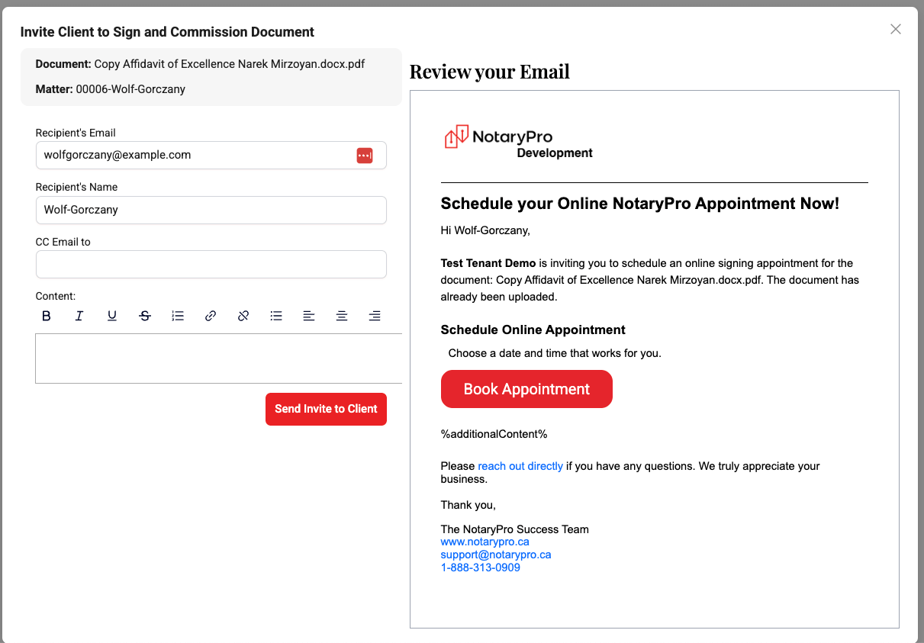Image resolution: width=924 pixels, height=643 pixels.
Task: Send Invite to Client
Action: pos(326,409)
